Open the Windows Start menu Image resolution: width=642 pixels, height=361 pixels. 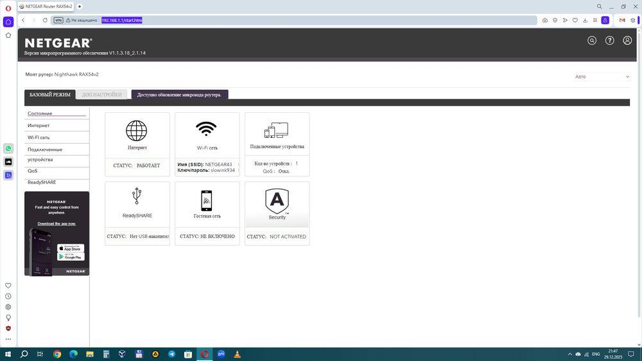click(8, 354)
